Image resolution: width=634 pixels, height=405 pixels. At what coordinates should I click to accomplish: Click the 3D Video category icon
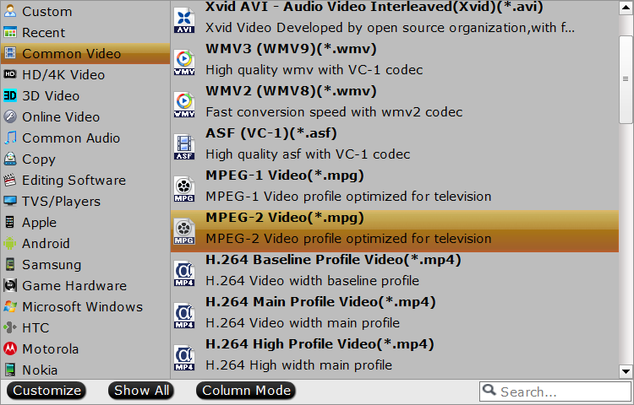(x=10, y=96)
